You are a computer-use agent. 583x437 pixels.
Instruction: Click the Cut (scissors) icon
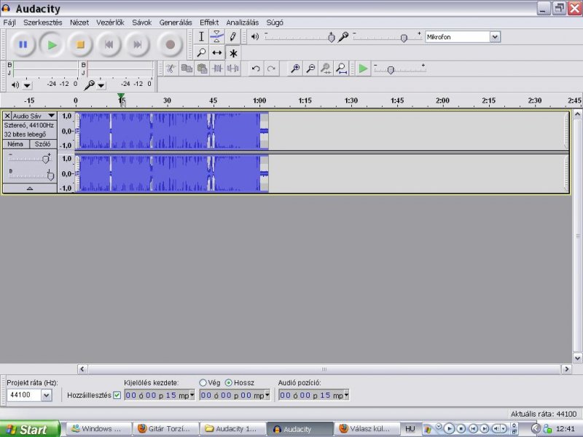171,68
